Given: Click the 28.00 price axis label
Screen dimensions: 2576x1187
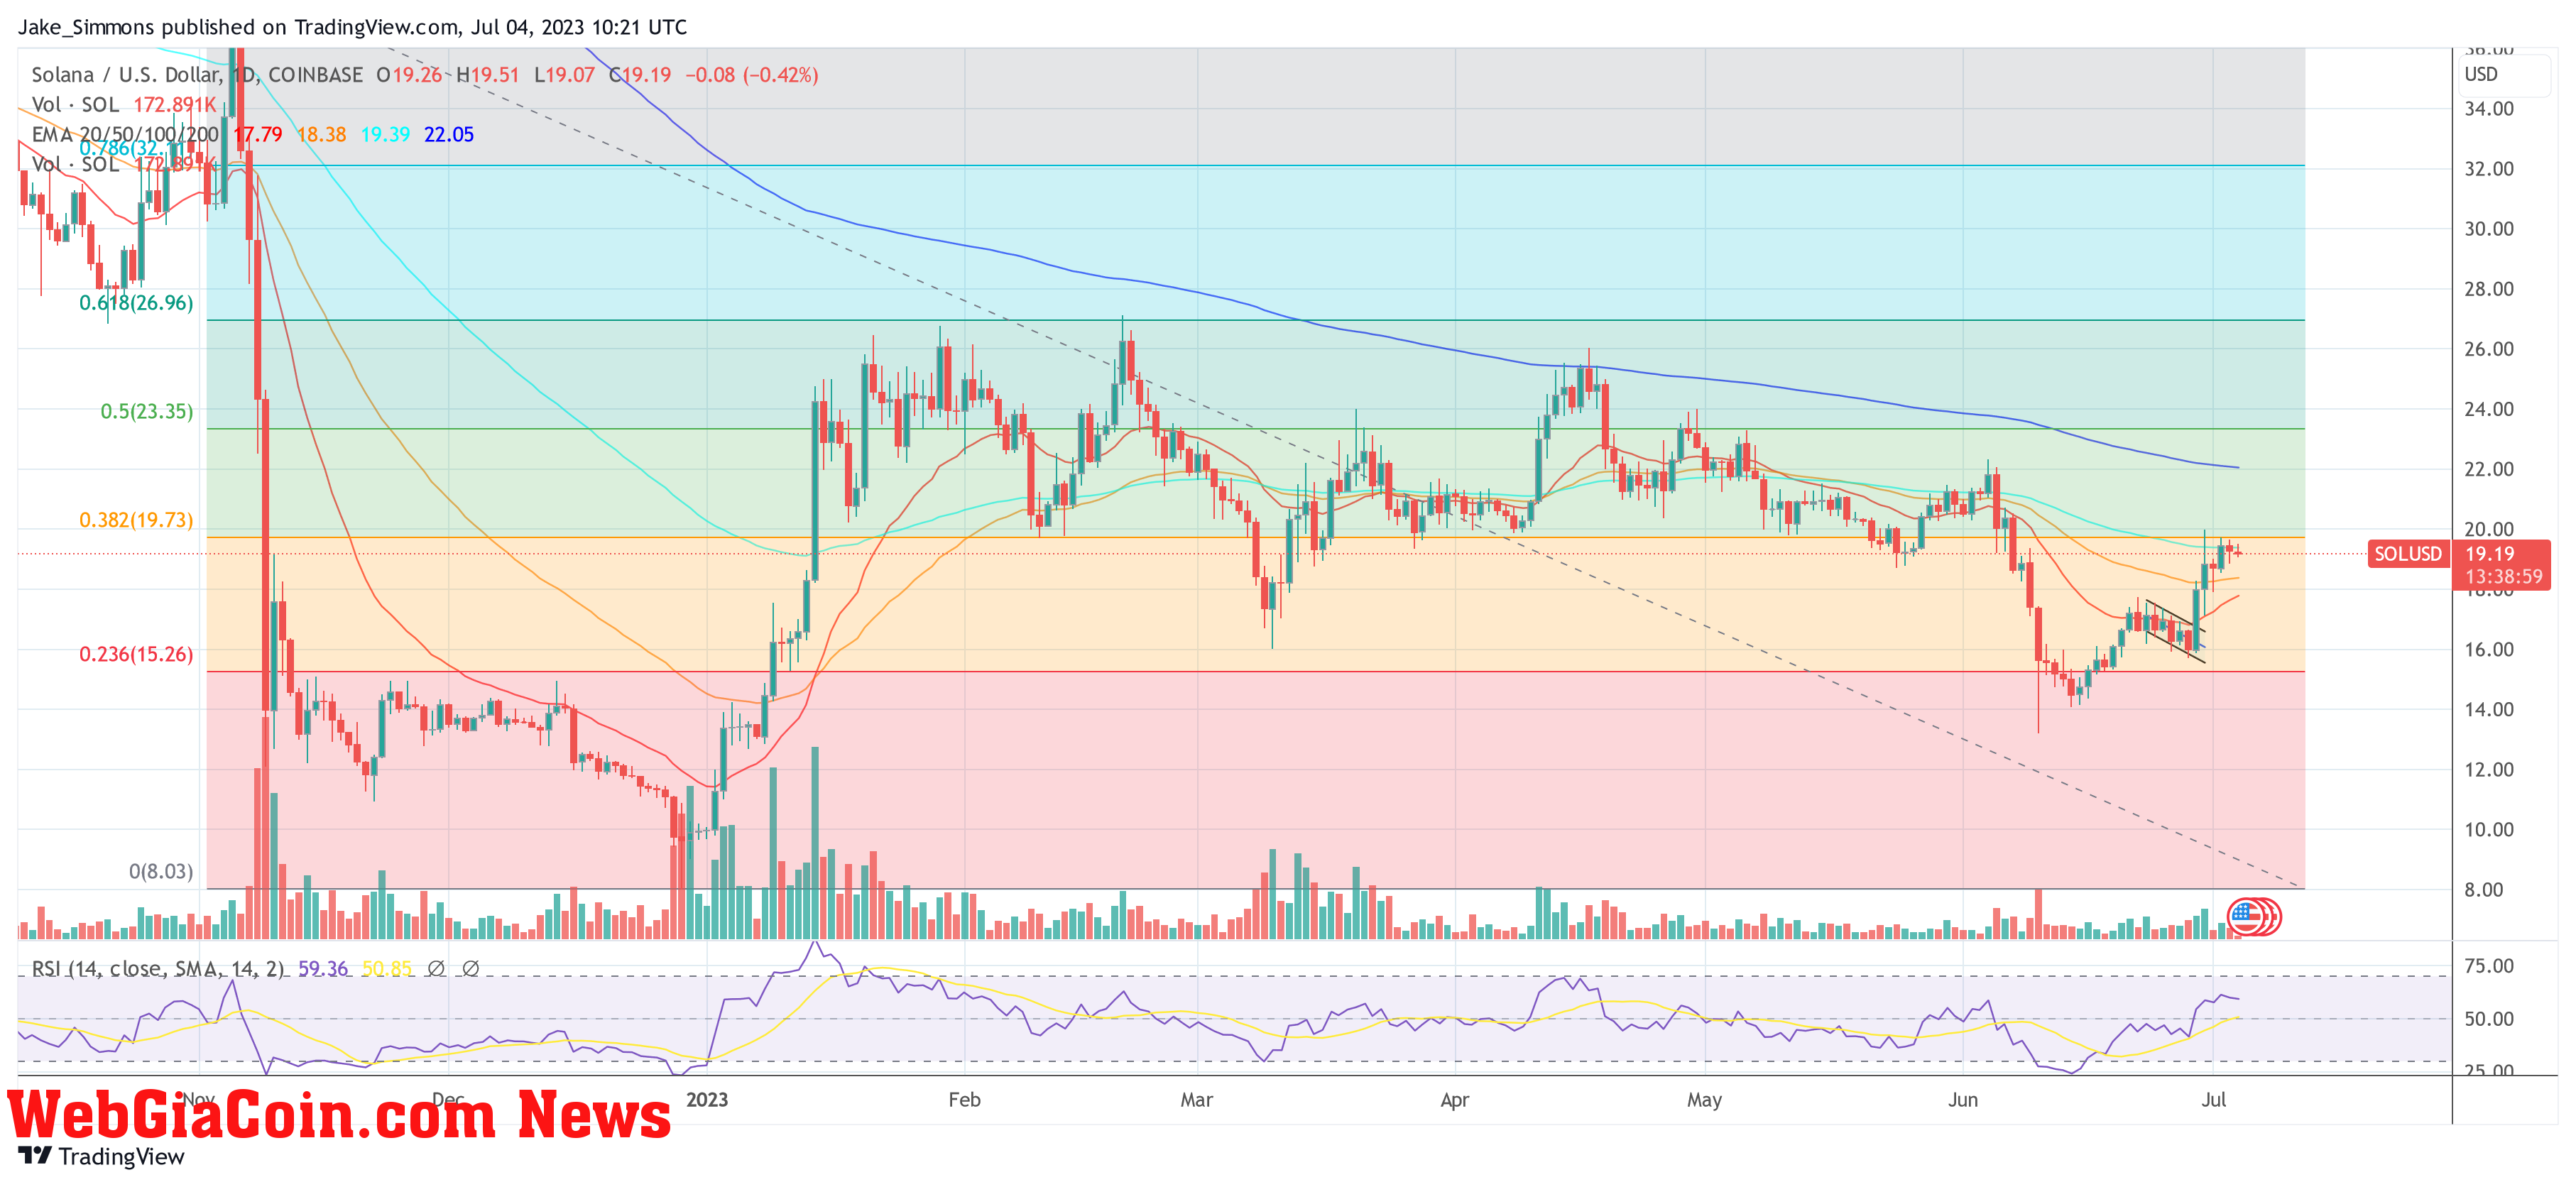Looking at the screenshot, I should point(2489,289).
